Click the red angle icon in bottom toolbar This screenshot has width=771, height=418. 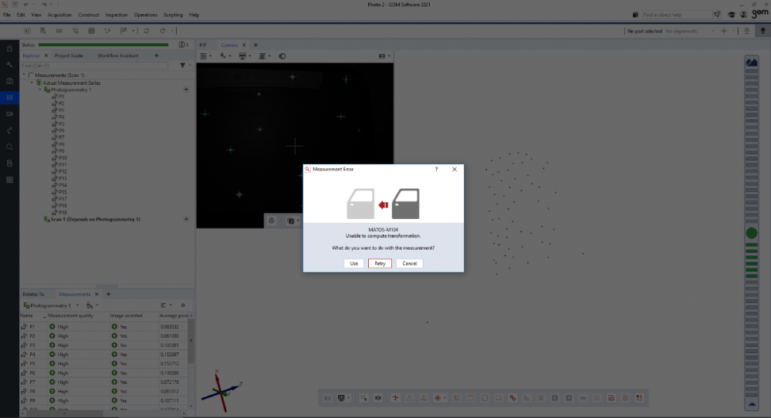(x=526, y=398)
